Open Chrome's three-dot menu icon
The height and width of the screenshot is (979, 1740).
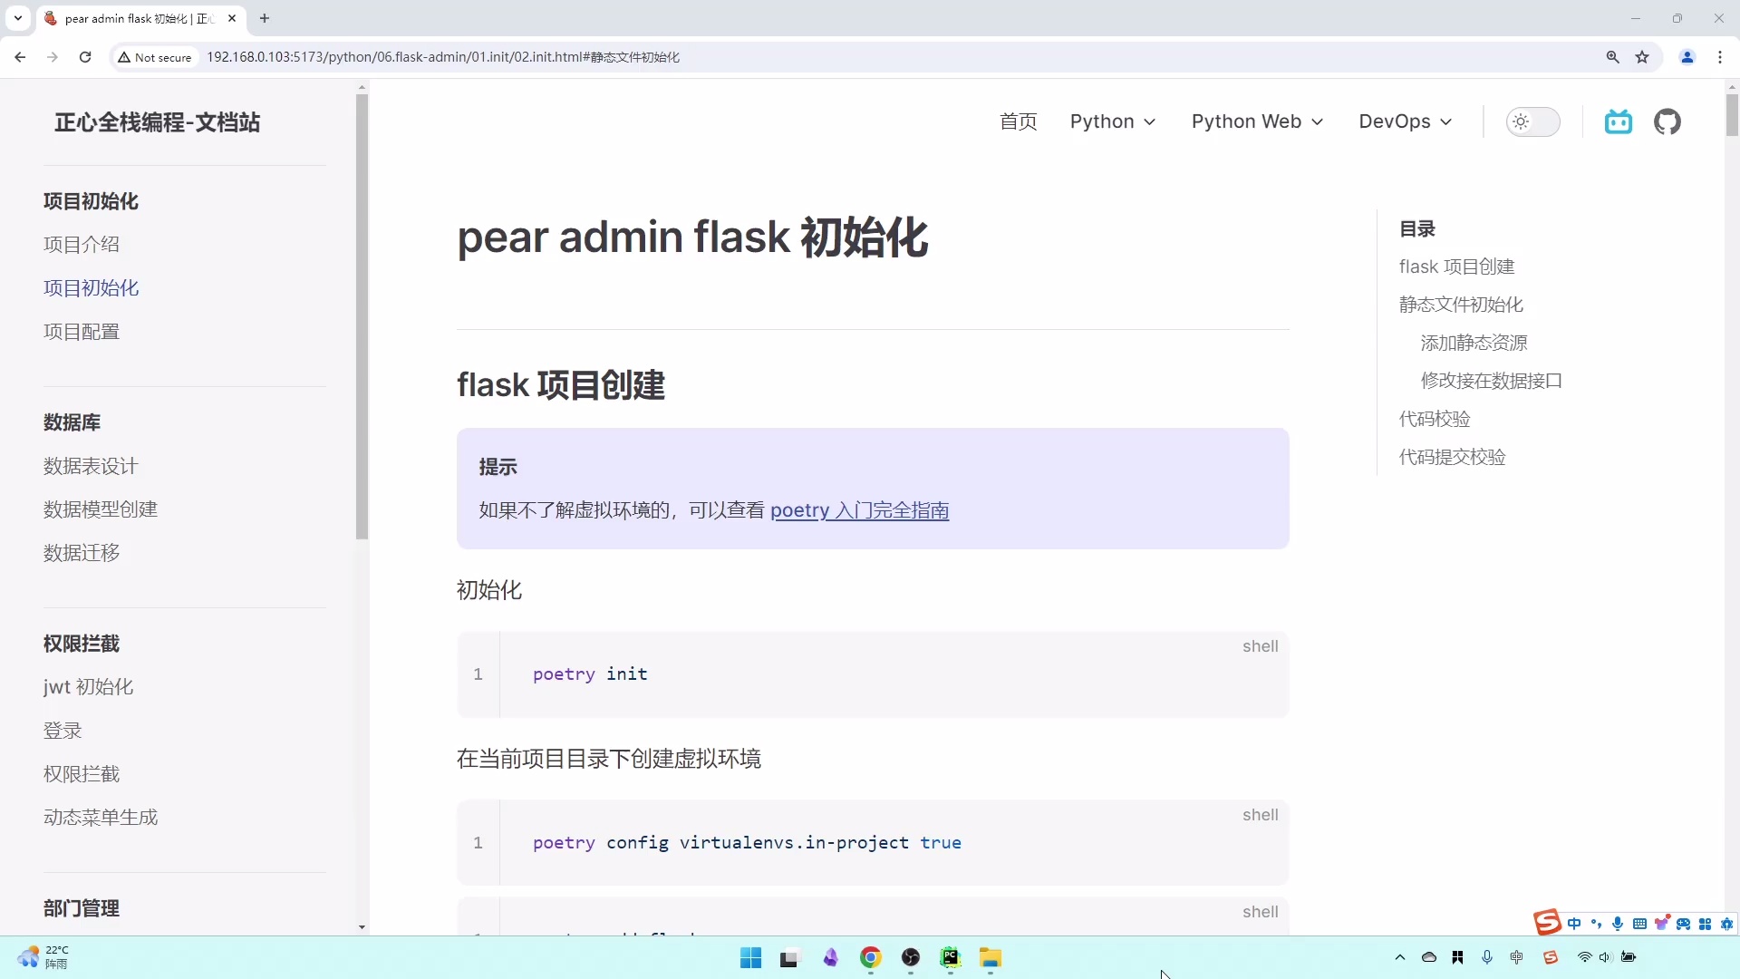[1720, 56]
